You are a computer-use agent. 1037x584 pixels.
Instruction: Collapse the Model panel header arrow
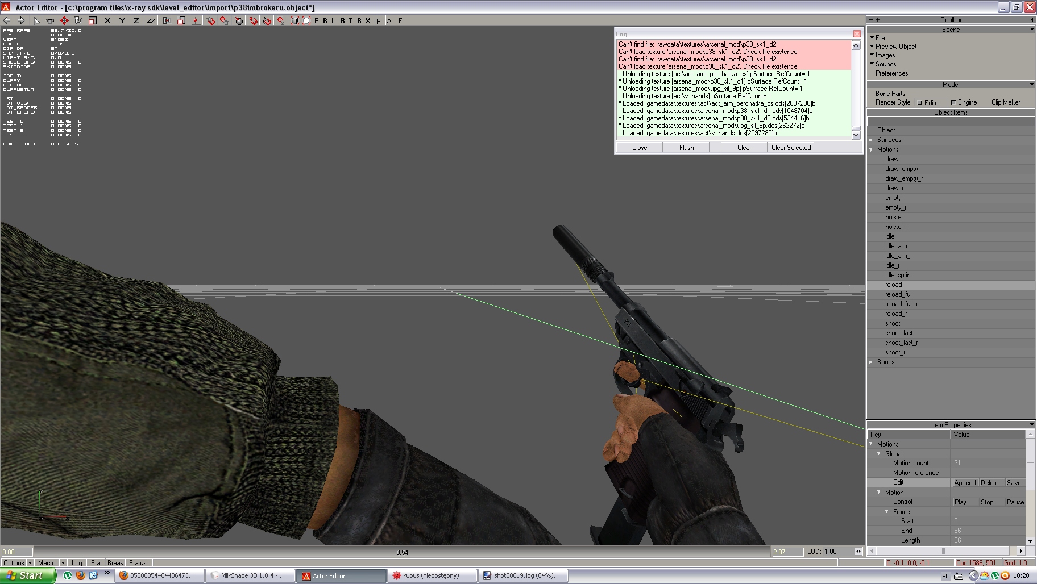[1032, 84]
